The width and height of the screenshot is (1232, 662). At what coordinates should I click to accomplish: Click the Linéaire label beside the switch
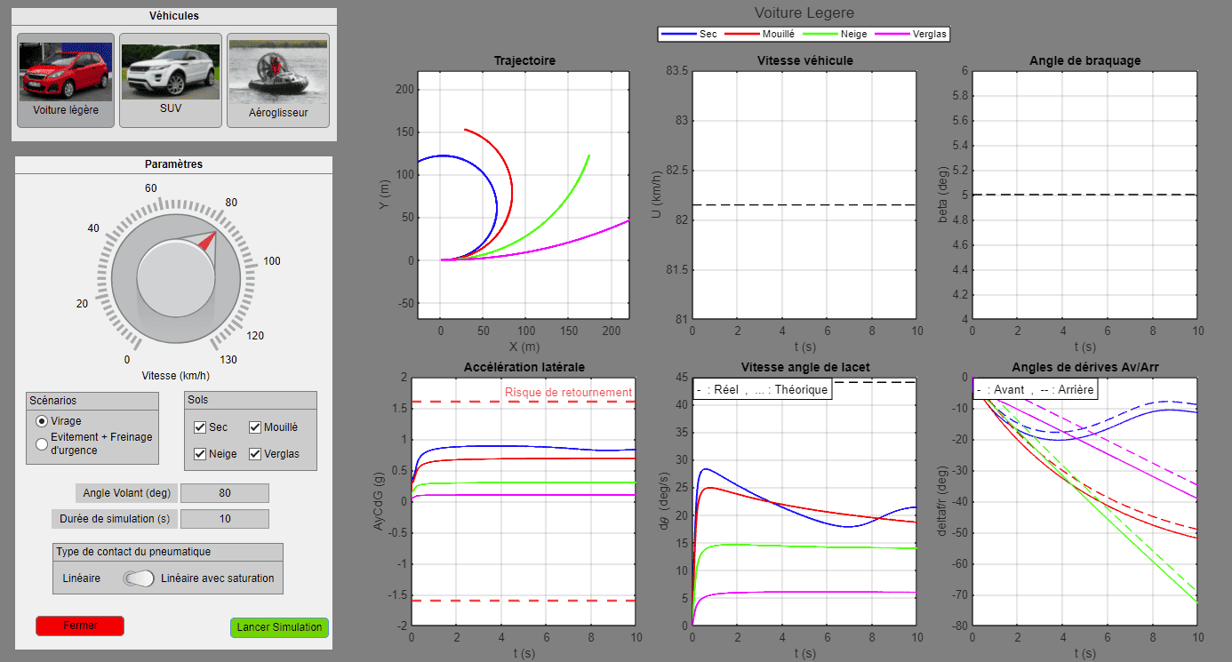pos(82,578)
